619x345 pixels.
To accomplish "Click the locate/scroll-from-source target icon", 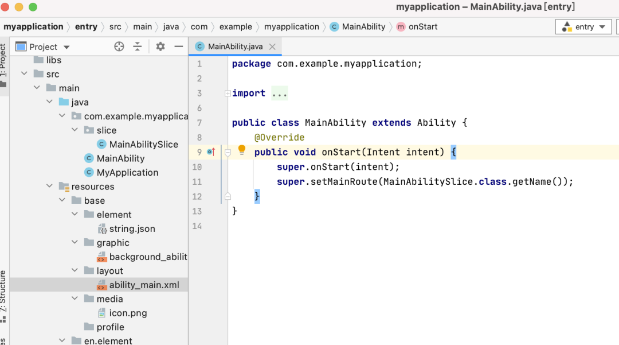I will coord(119,47).
